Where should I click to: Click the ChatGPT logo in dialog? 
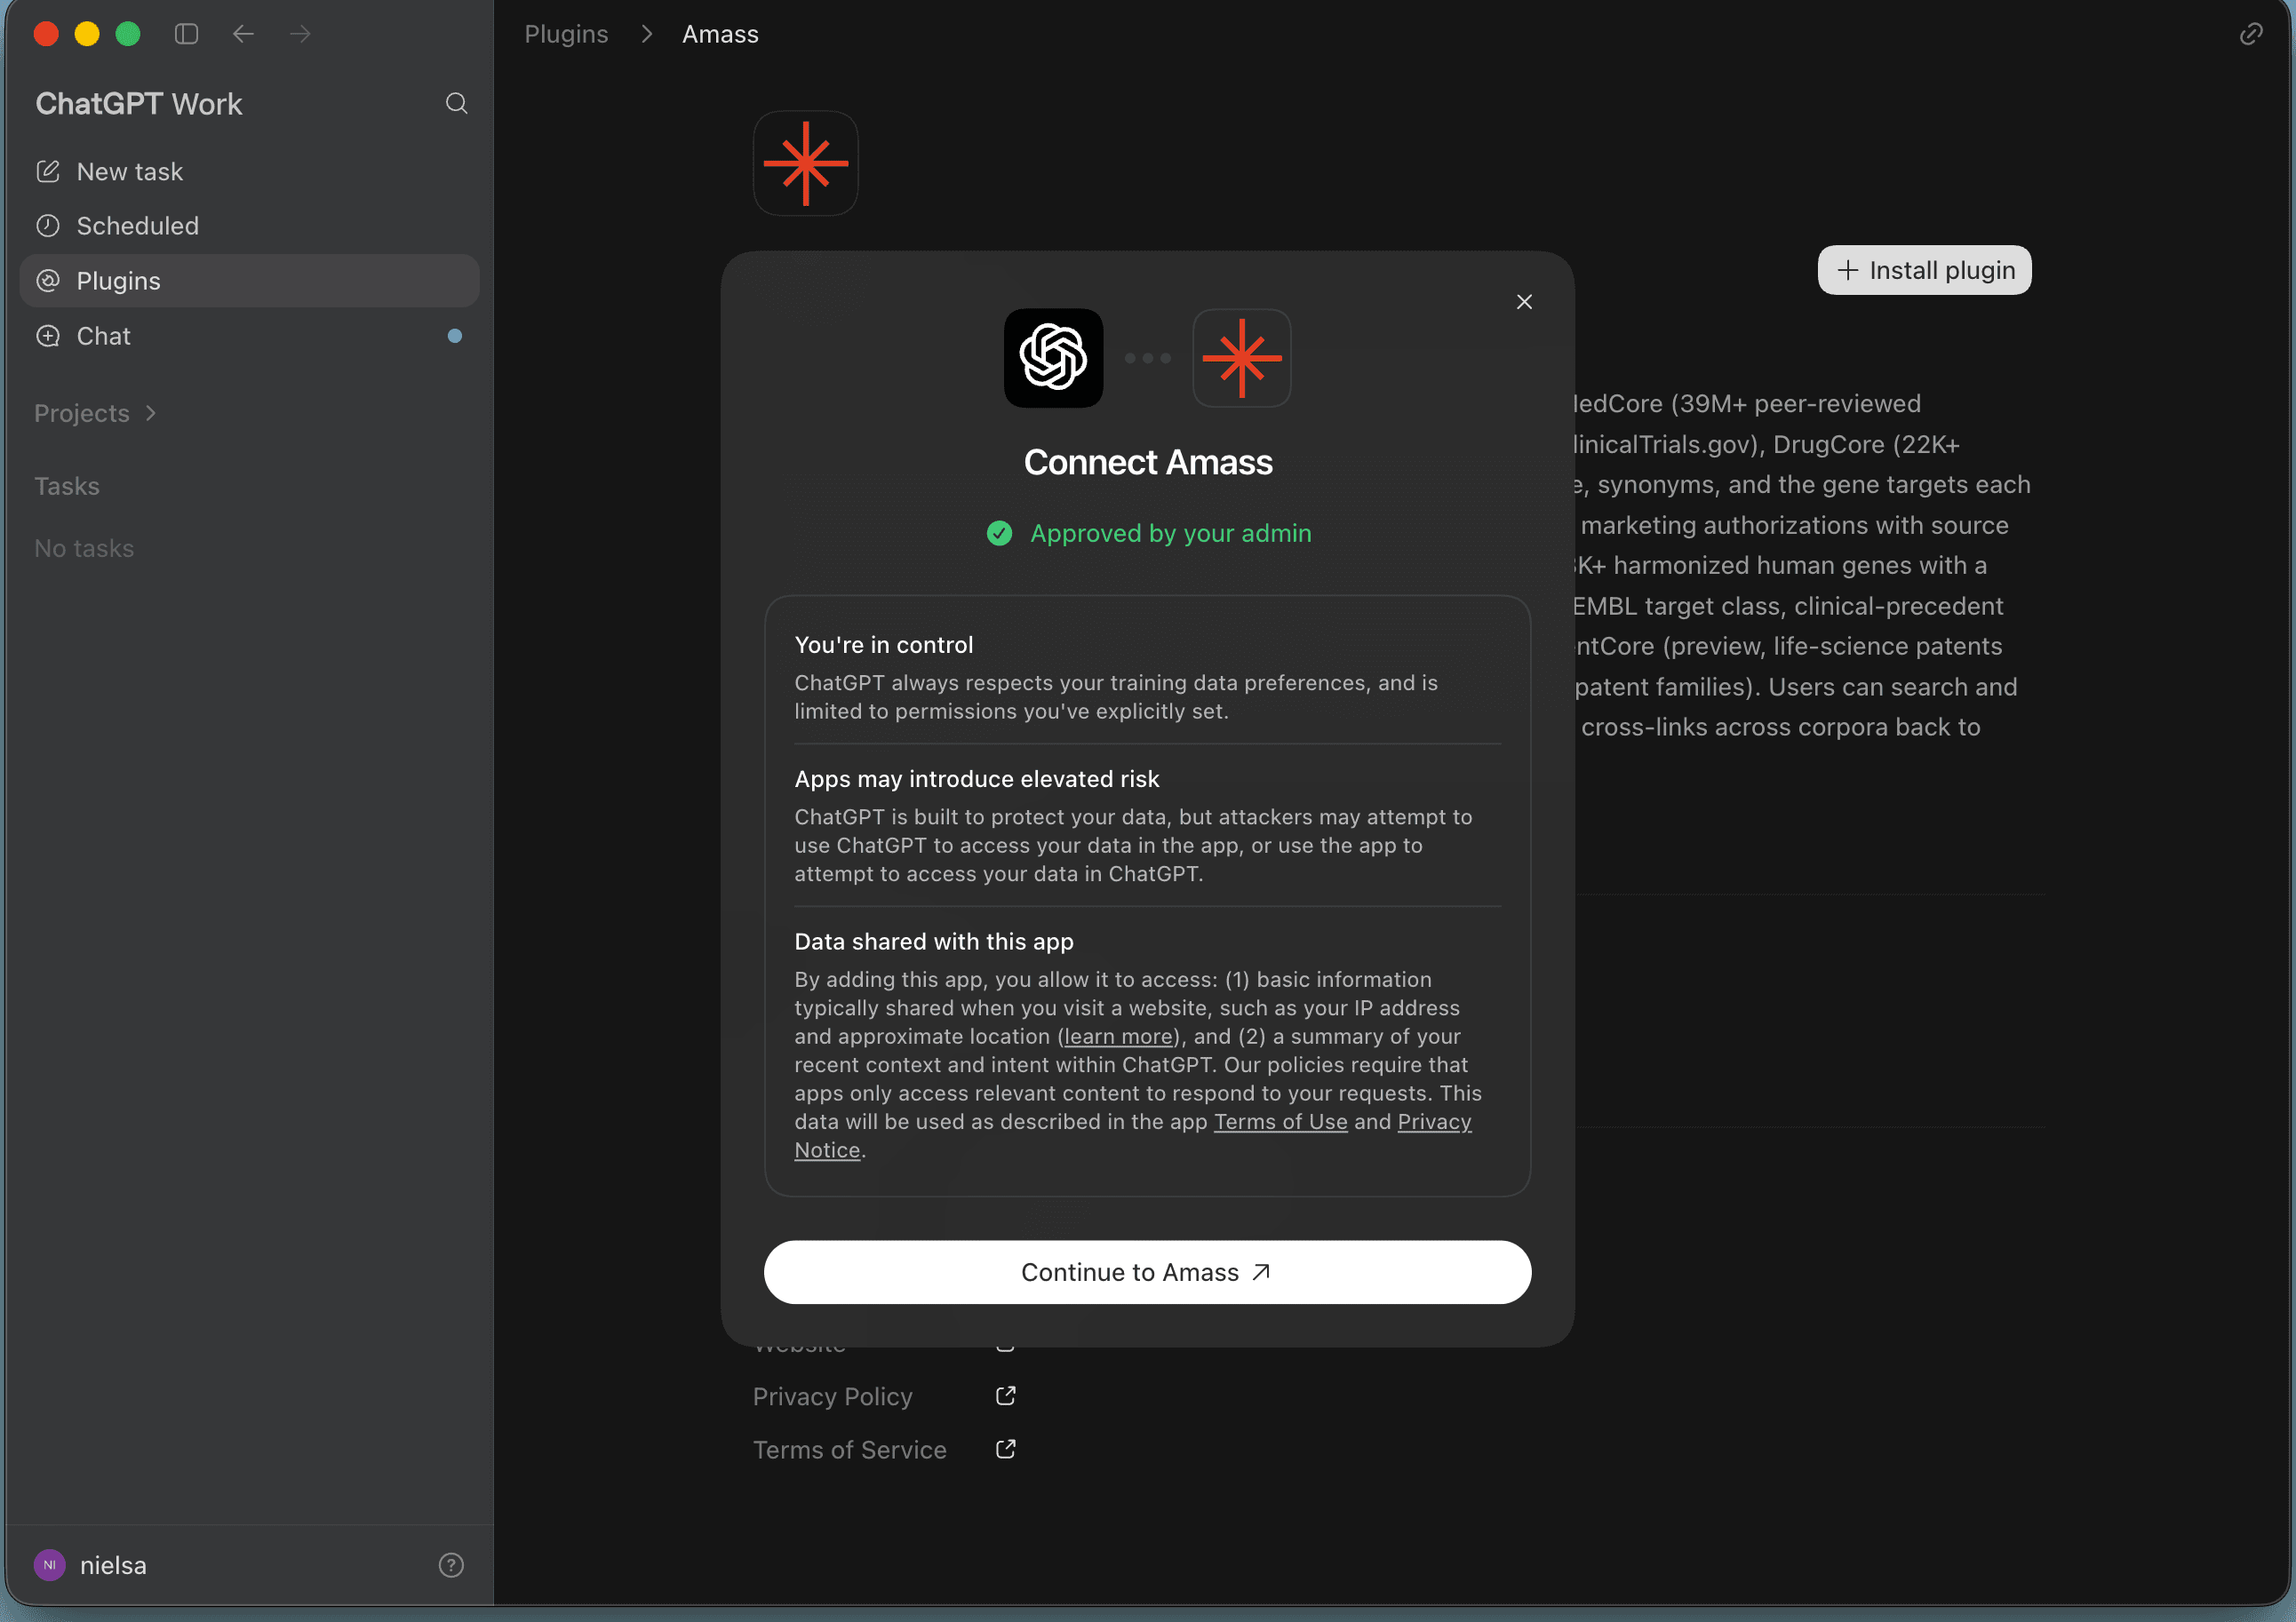point(1053,358)
